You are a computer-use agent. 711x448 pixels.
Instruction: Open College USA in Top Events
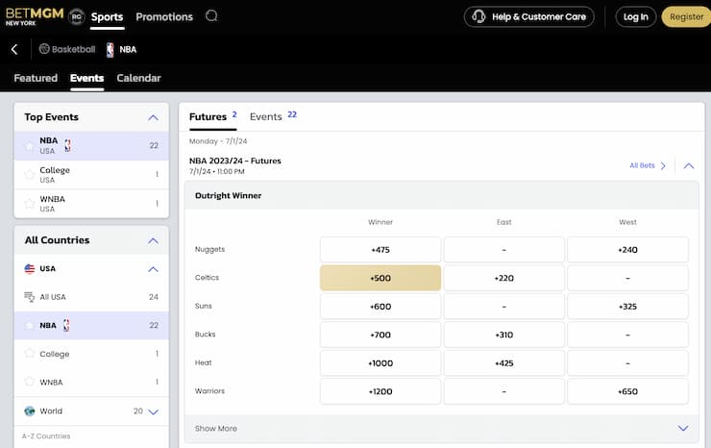pyautogui.click(x=91, y=175)
